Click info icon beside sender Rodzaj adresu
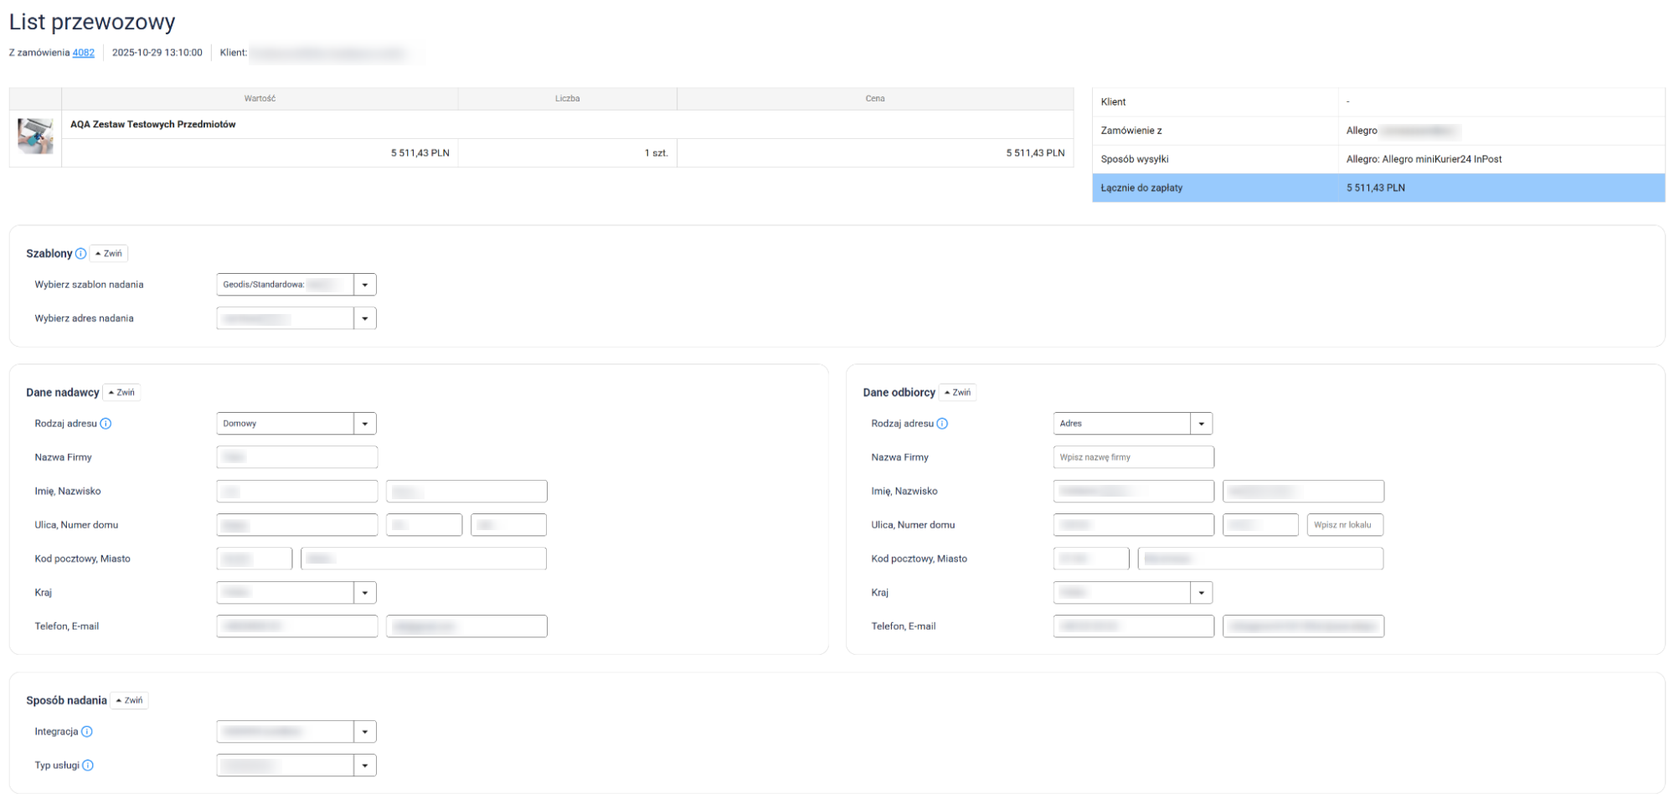The width and height of the screenshot is (1674, 804). [106, 424]
